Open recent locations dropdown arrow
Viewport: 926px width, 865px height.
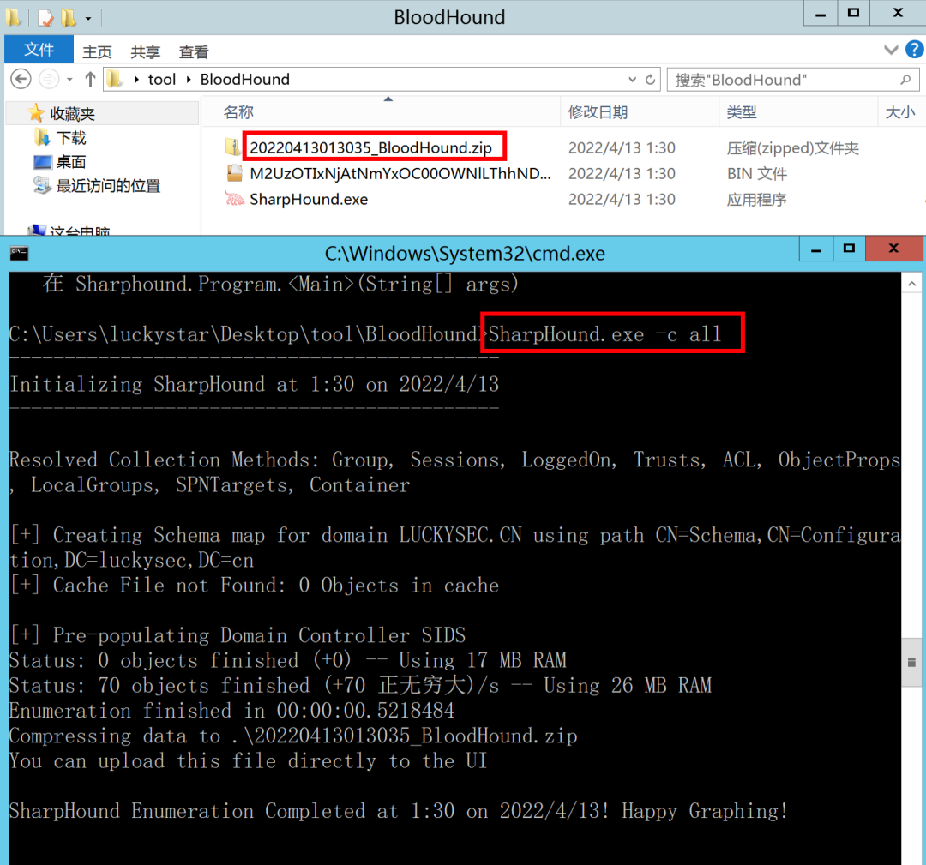tap(69, 80)
